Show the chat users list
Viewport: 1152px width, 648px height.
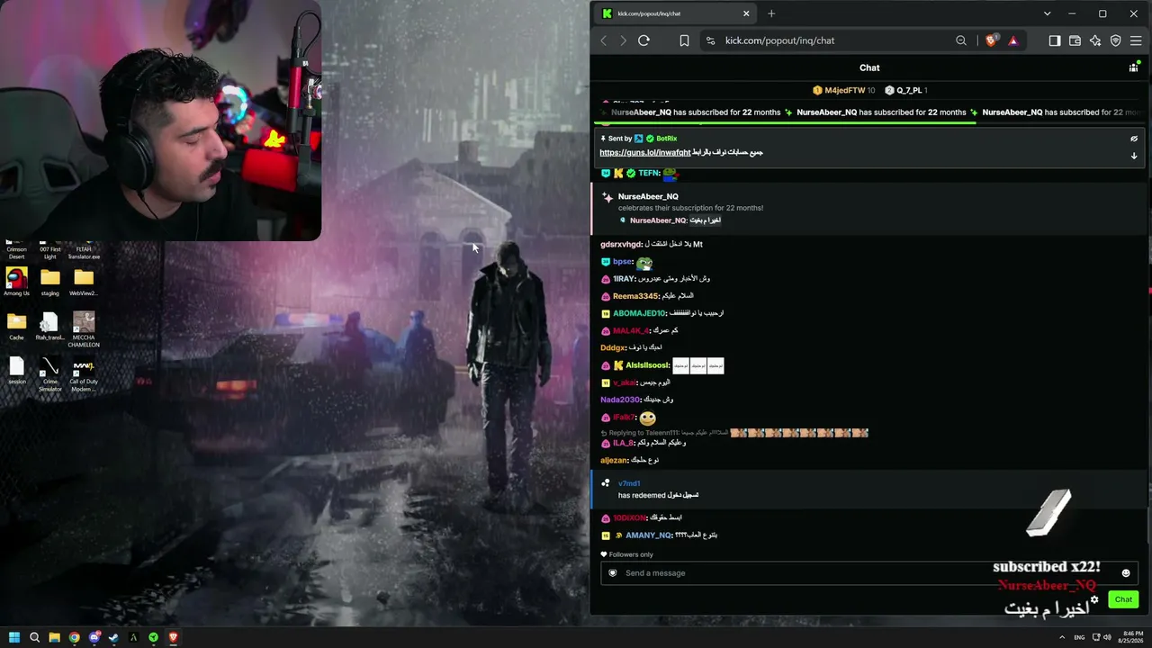1133,67
